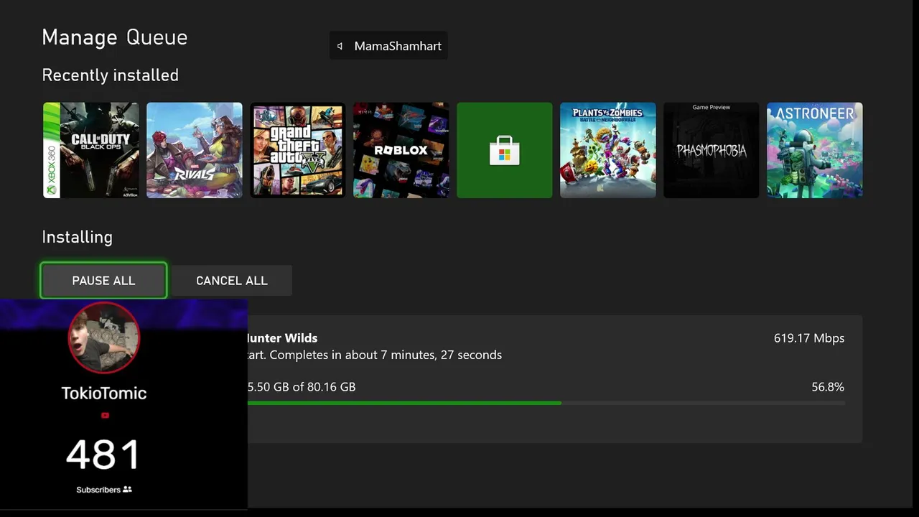Select the Plants vs Zombies tile
919x517 pixels.
(x=608, y=150)
